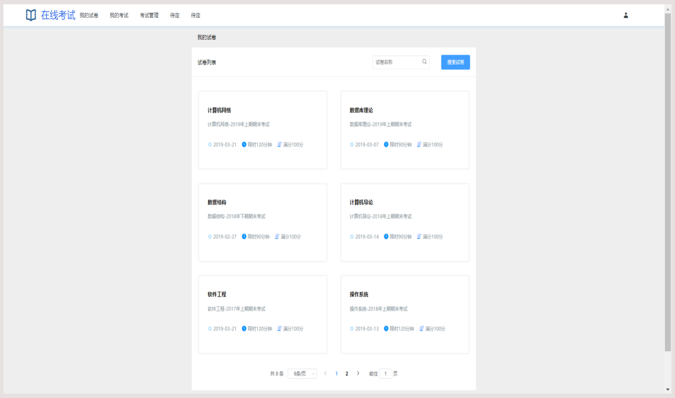Screen dimensions: 675x398
Task: Open 我的试卷 in the navigation bar
Action: 89,15
